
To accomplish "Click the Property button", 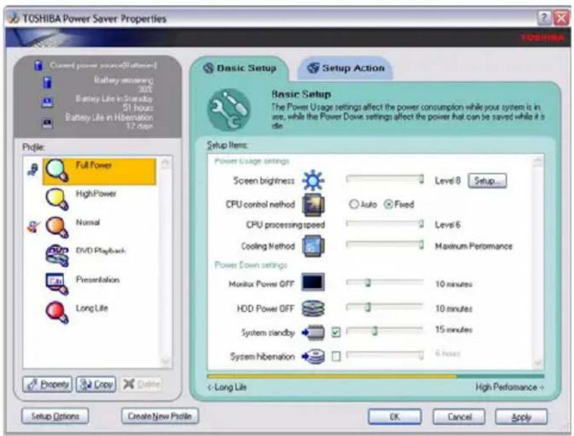I will [47, 384].
